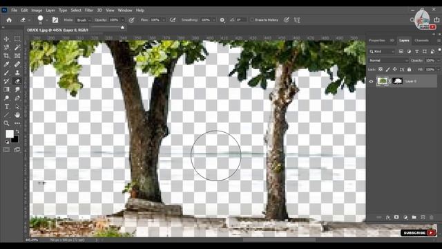This screenshot has width=442, height=249.
Task: Toggle lock transparent pixels
Action: point(381,69)
